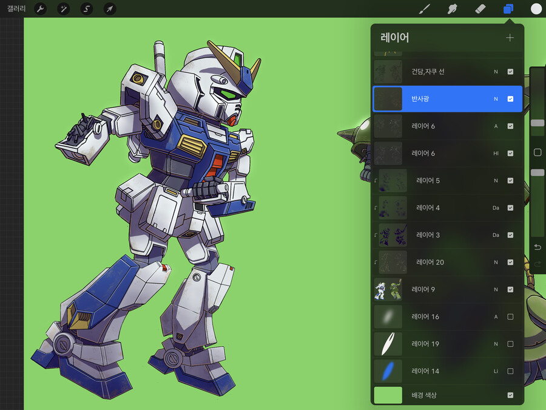Uncheck visibility of 레이어 6 with A mode
The width and height of the screenshot is (546, 410).
(x=510, y=126)
